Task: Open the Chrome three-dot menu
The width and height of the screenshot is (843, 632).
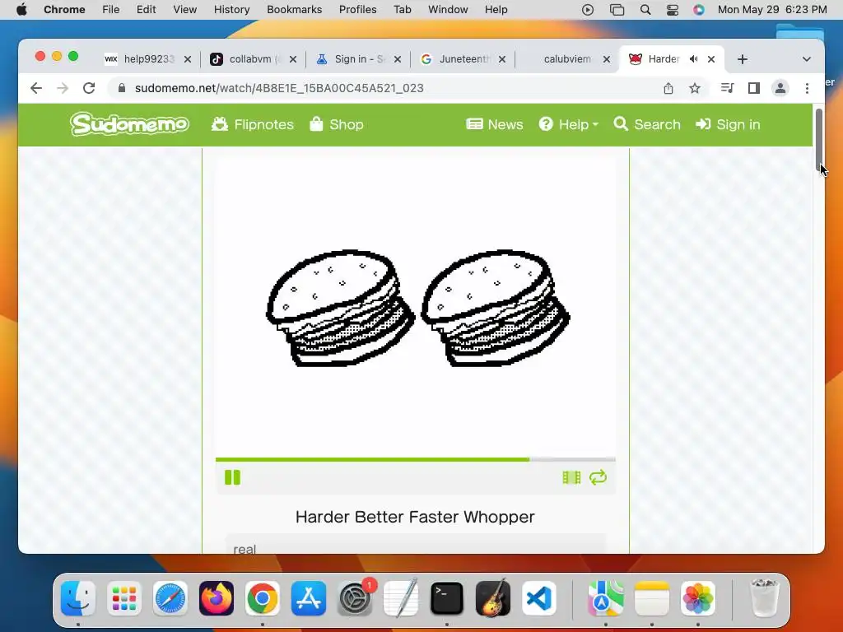Action: click(x=807, y=88)
